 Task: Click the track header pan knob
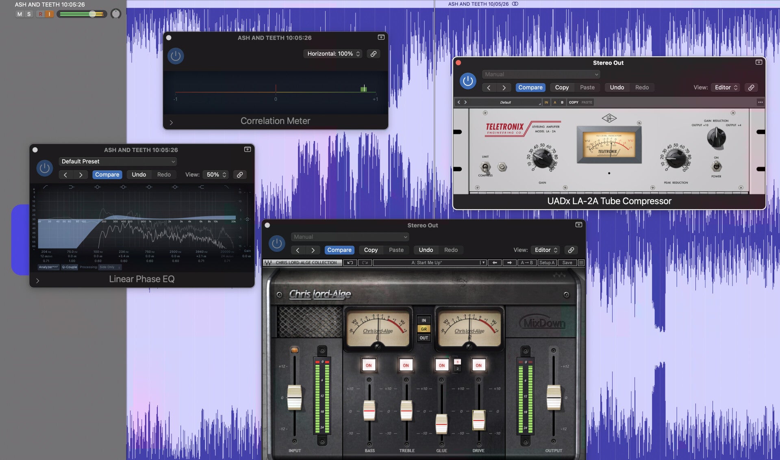pos(116,14)
